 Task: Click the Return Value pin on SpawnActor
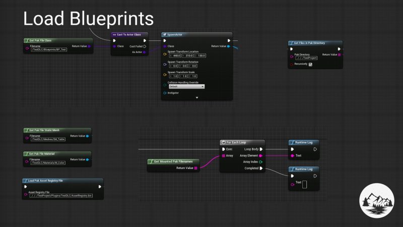pos(229,46)
